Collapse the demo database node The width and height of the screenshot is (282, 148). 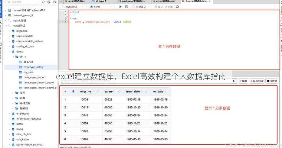[x=10, y=52]
